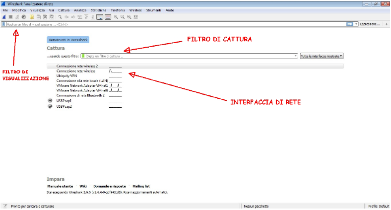Select interface Connessione rete wireless 2
The width and height of the screenshot is (391, 210).
click(x=195, y=66)
